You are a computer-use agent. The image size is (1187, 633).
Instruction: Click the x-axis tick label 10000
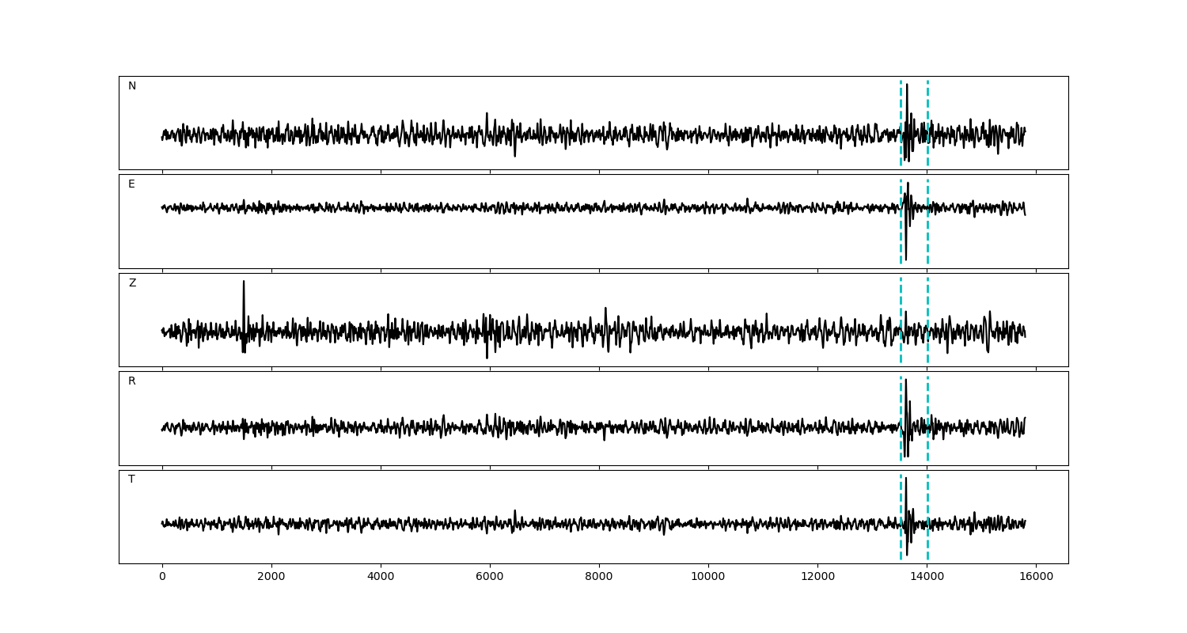[708, 577]
